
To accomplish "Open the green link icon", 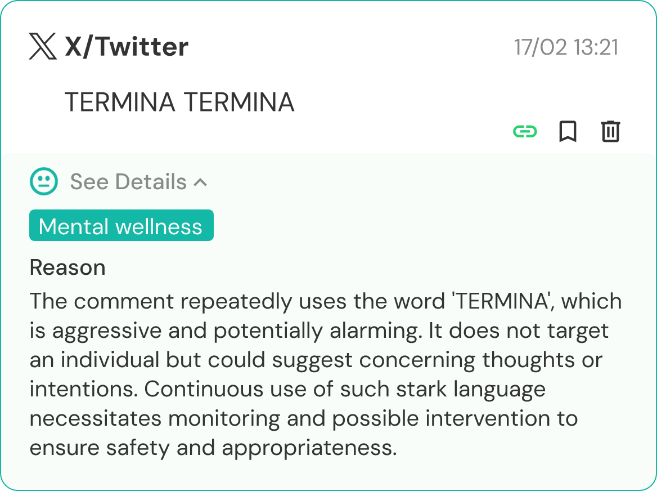I will pyautogui.click(x=525, y=132).
